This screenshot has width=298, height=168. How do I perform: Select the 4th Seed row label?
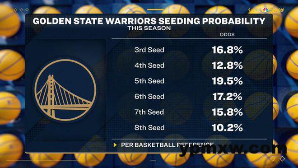[x=149, y=65]
